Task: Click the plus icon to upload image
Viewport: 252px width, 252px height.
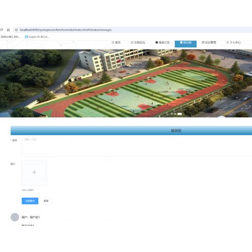Action: pyautogui.click(x=34, y=172)
